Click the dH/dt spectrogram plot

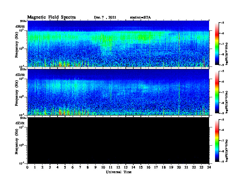click(118, 44)
